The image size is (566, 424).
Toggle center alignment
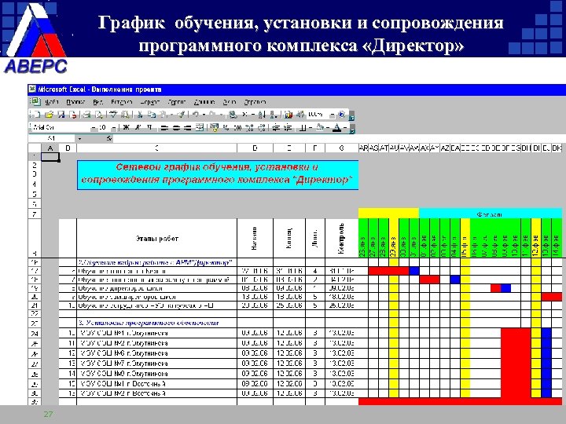(176, 128)
